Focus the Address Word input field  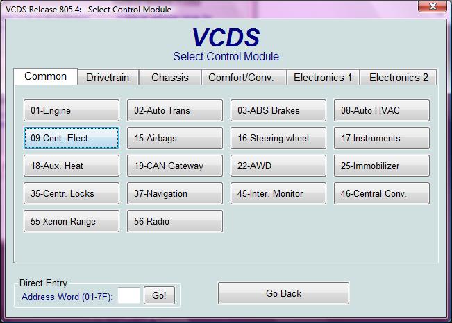click(x=129, y=295)
